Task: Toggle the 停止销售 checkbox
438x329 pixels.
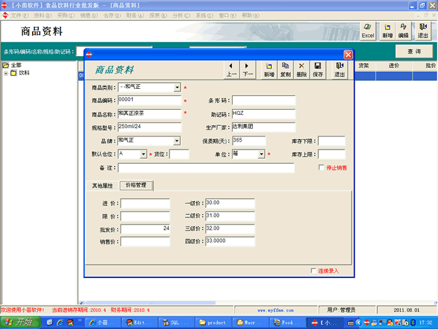Action: tap(321, 168)
